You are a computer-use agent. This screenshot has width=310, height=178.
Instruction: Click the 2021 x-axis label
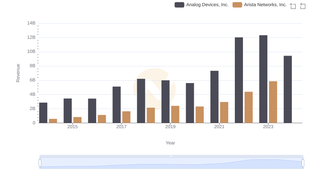pyautogui.click(x=219, y=127)
